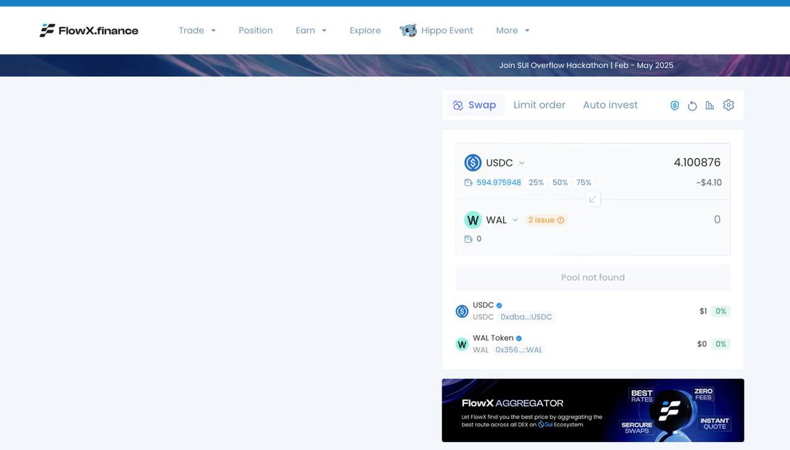The height and width of the screenshot is (450, 790).
Task: Switch to the Limit order tab
Action: pos(539,105)
